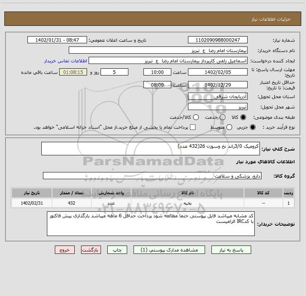Click the remaining days field 5

(114, 72)
